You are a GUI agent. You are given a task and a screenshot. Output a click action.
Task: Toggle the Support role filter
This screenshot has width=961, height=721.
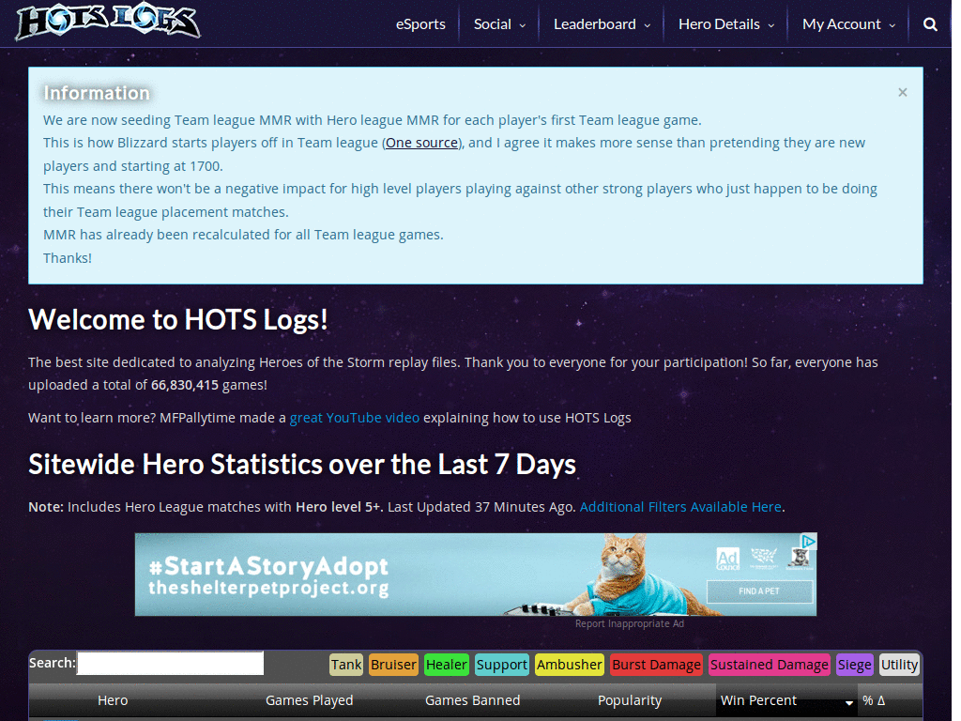(502, 665)
